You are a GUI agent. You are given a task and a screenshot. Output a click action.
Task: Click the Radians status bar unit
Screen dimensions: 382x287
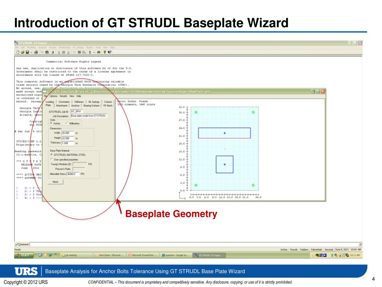coord(304,250)
